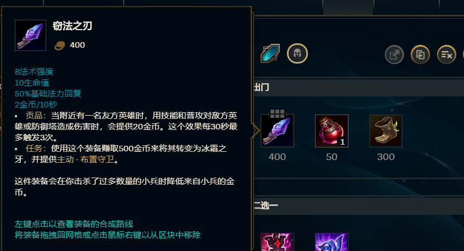Screen dimensions: 464x251
Task: Click the 出门 block header
Action: 358,87
